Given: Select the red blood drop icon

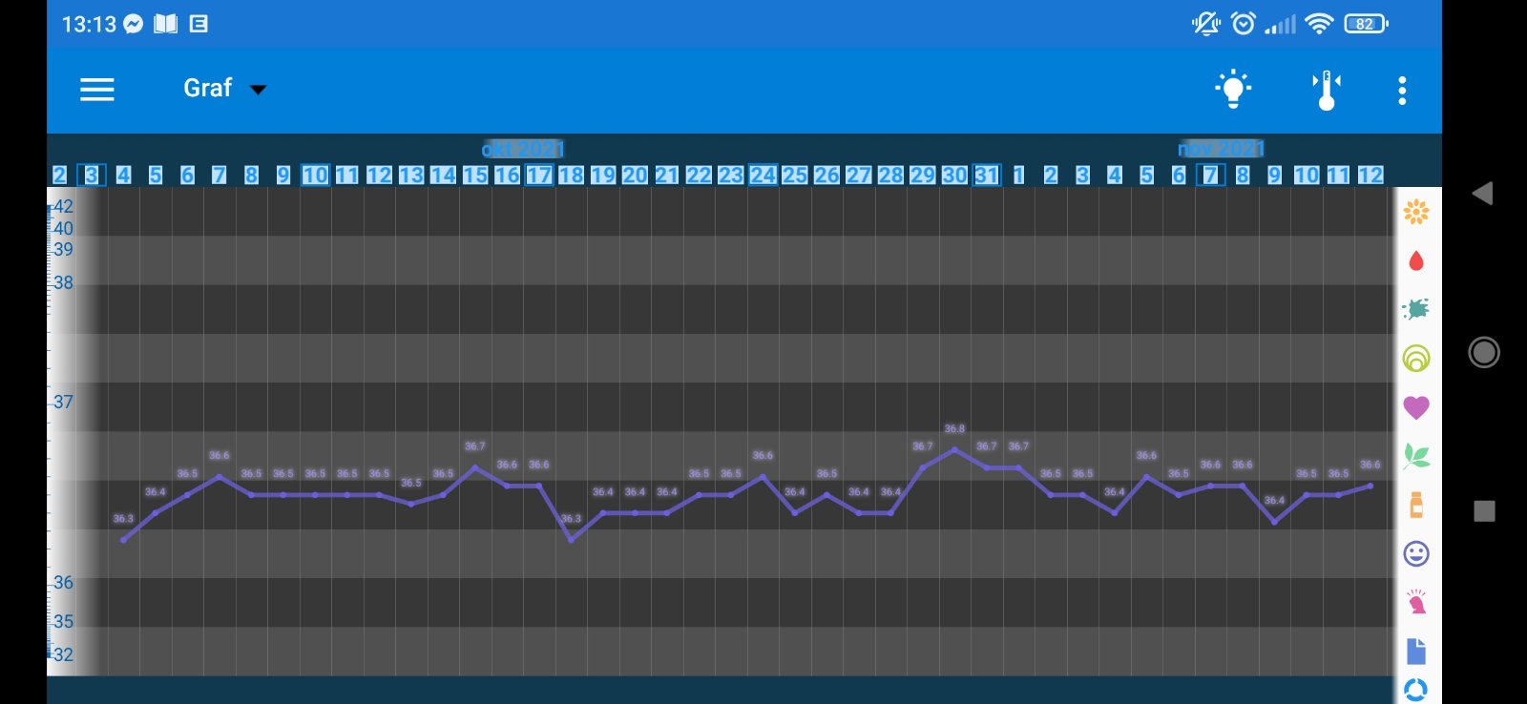Looking at the screenshot, I should 1416,261.
